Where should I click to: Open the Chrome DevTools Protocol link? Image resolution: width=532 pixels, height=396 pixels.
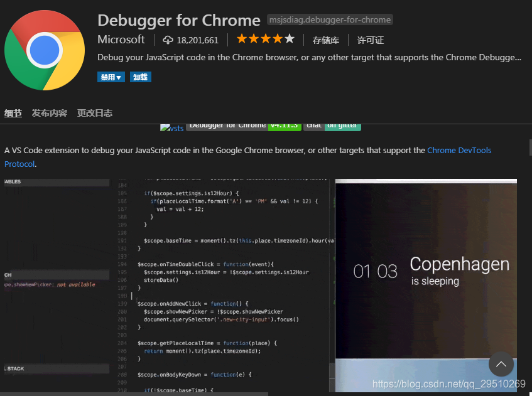[x=459, y=150]
